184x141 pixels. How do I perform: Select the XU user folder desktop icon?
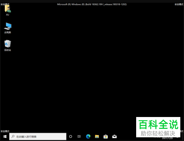(x=8, y=10)
